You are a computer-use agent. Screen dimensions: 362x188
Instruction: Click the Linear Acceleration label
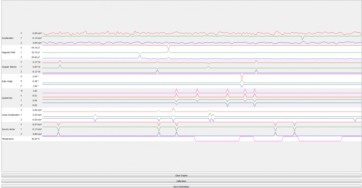(10, 115)
